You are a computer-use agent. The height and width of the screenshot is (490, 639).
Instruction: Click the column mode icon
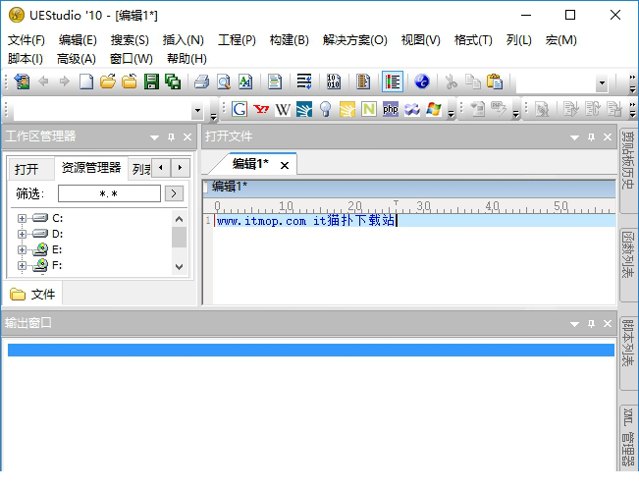coord(363,82)
